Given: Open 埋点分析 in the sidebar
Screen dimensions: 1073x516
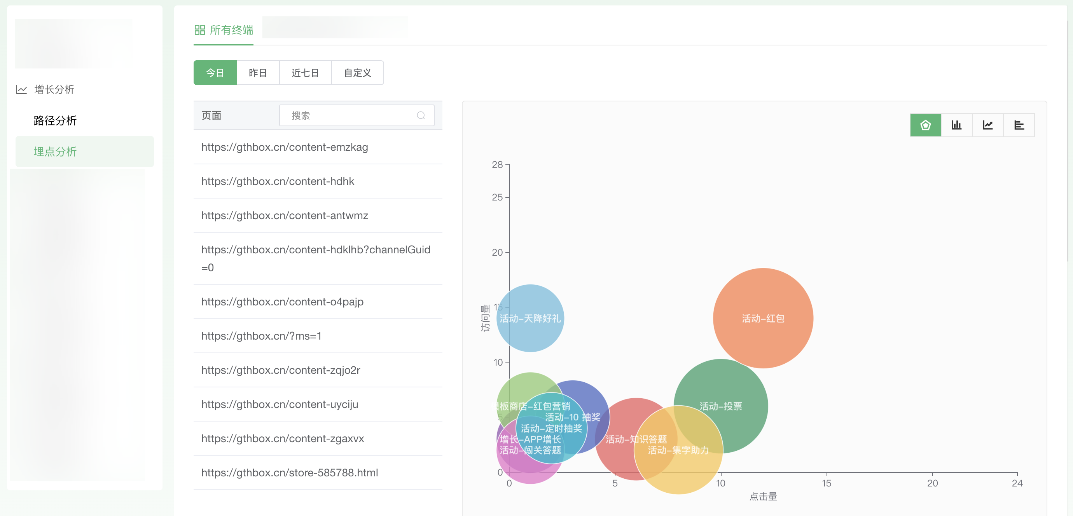Looking at the screenshot, I should 55,152.
